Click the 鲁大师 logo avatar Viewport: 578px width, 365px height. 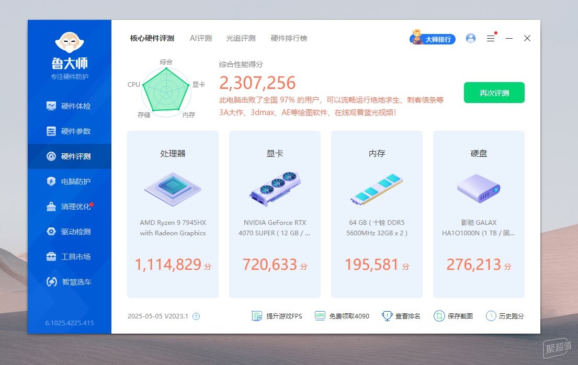click(x=70, y=42)
